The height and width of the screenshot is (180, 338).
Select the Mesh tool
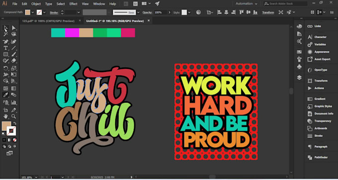pos(5,88)
